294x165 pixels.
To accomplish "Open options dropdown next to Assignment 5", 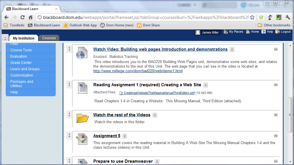I will point(125,136).
